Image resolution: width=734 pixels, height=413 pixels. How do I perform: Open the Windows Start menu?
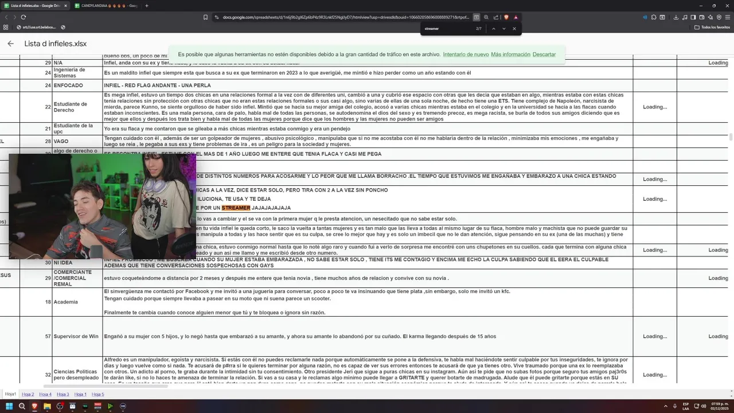point(9,406)
